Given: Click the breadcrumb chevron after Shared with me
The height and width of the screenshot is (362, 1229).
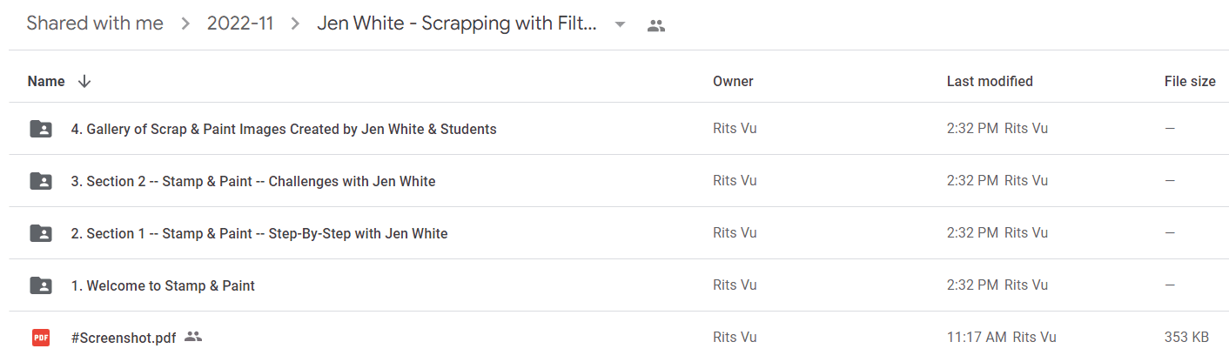Looking at the screenshot, I should point(185,24).
